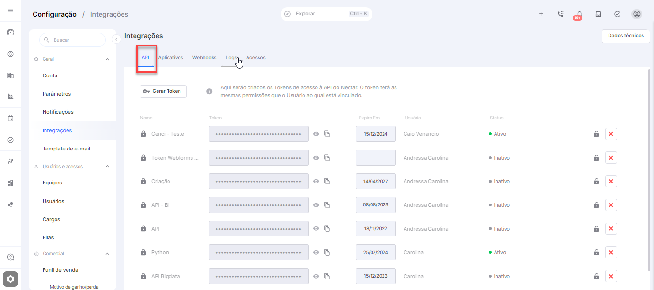Open the settings gear in left rail
654x290 pixels.
point(11,279)
